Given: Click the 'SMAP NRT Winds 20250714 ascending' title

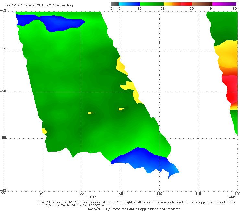Looking at the screenshot, I should [x=40, y=6].
